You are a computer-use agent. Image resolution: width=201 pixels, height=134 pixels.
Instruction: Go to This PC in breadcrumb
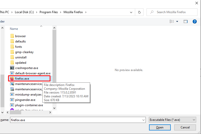pyautogui.click(x=5, y=12)
